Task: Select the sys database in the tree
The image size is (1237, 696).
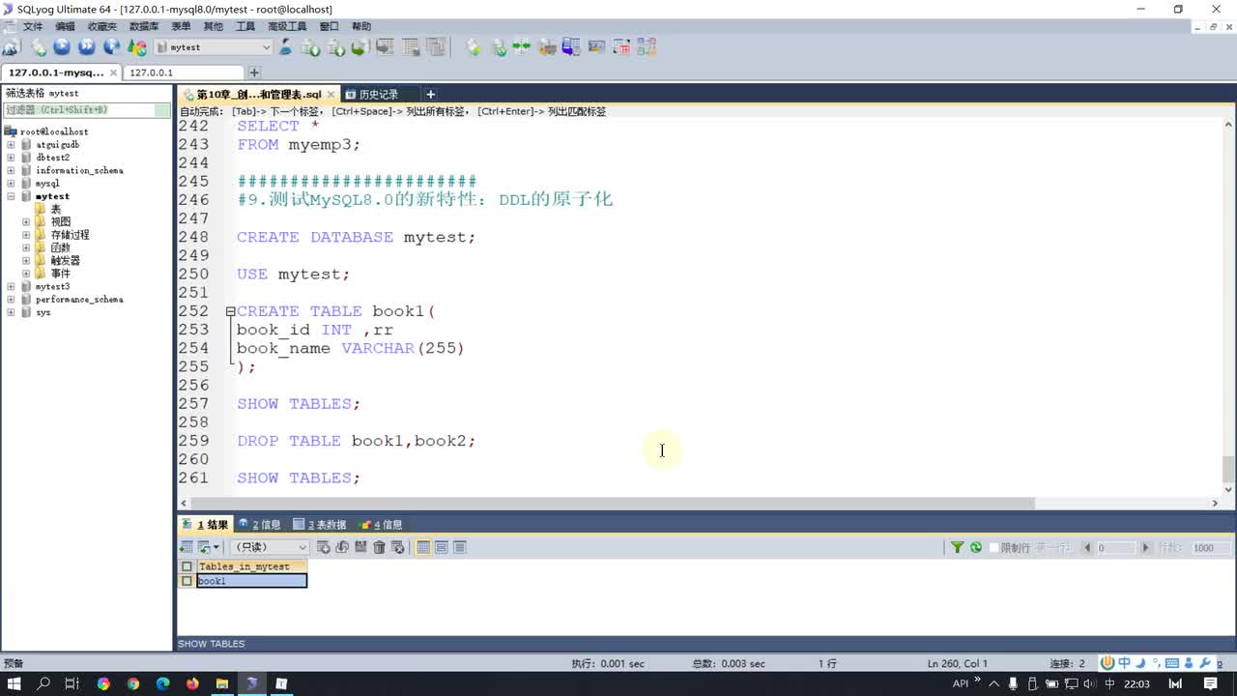Action: point(43,312)
